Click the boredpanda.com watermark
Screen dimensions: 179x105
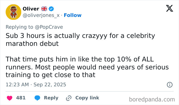coord(152,99)
